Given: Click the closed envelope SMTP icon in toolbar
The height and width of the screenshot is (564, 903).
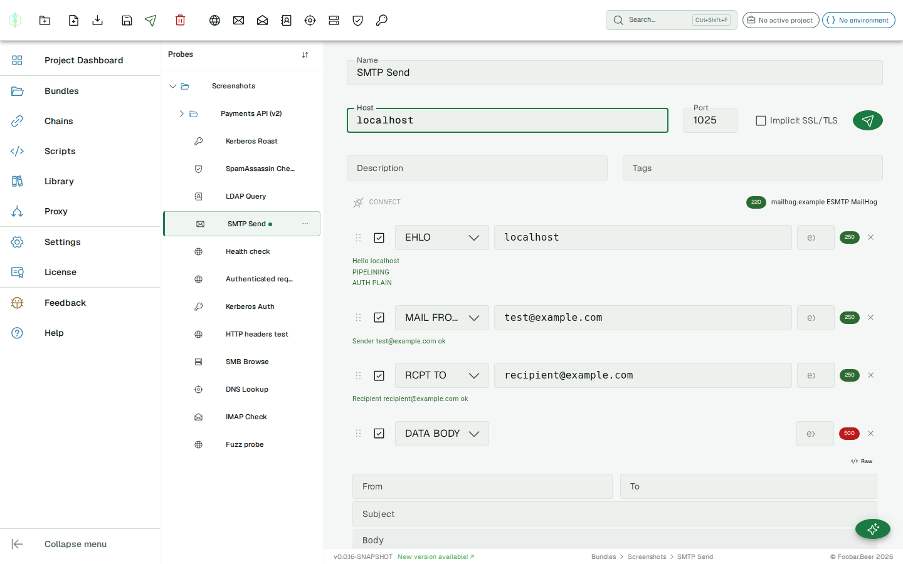Looking at the screenshot, I should tap(238, 20).
